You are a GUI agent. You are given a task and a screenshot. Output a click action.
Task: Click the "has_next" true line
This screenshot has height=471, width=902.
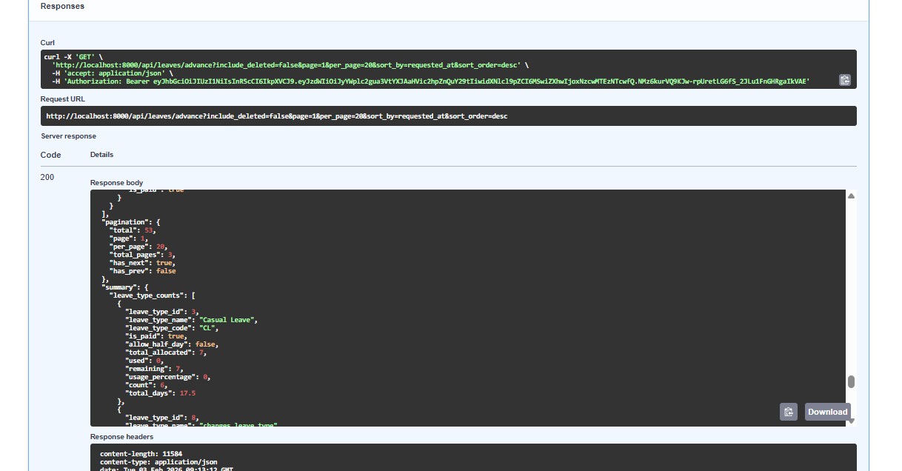(142, 263)
